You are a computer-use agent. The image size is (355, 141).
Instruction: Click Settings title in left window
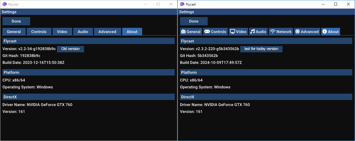[x=9, y=12]
